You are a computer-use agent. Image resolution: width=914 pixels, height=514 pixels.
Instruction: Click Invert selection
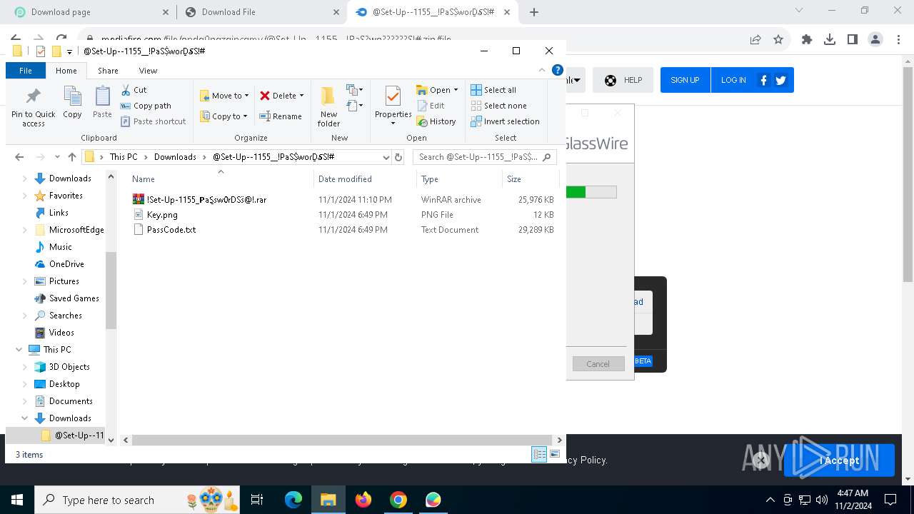(505, 121)
